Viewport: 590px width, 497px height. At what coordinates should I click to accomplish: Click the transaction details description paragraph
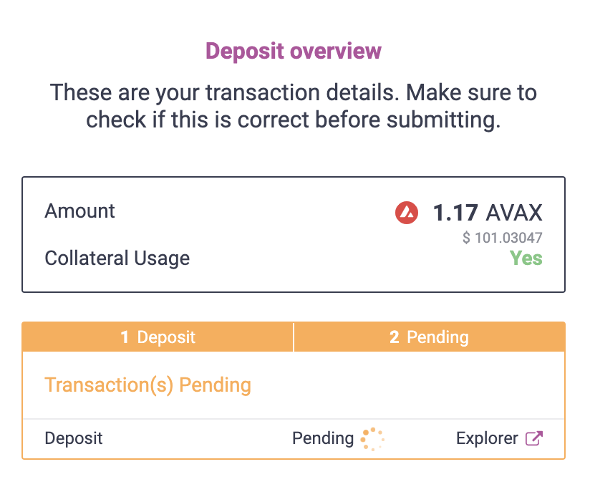tap(294, 106)
